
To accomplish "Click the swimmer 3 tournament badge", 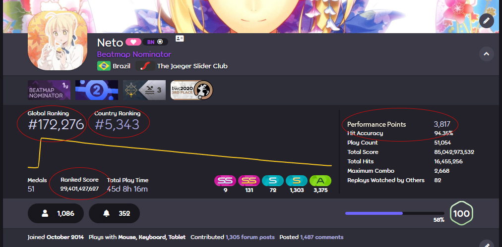I will click(x=144, y=90).
